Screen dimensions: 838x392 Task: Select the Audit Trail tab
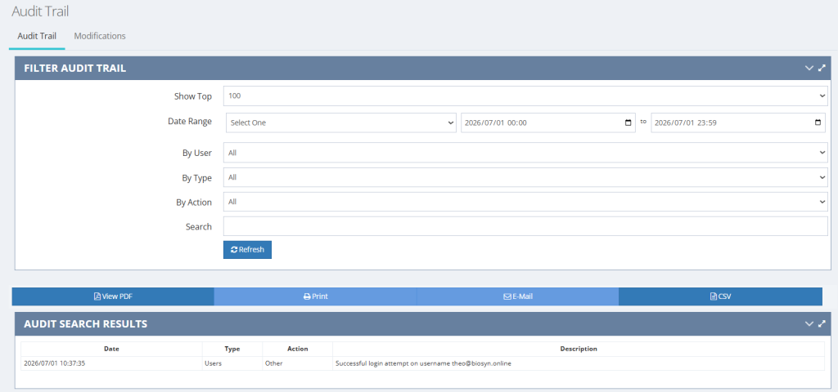37,36
